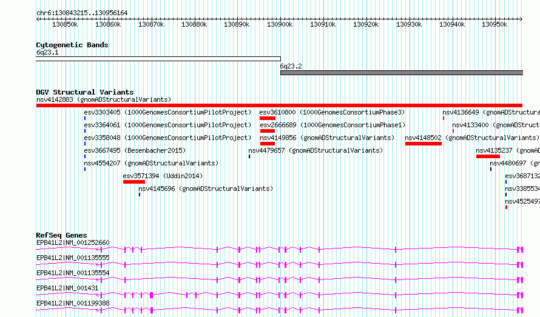Screen dimensions: 540x317
Task: Select the red esv2666689 variant bar
Action: tap(268, 131)
